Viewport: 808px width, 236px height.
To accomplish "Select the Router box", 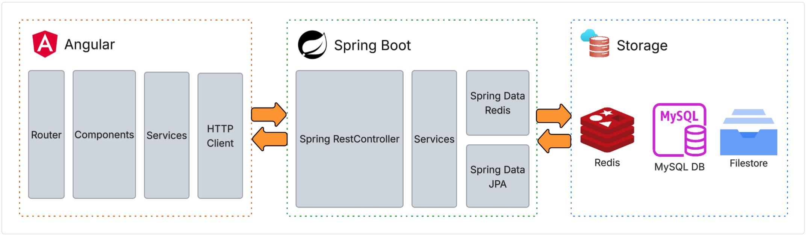I will [x=46, y=135].
